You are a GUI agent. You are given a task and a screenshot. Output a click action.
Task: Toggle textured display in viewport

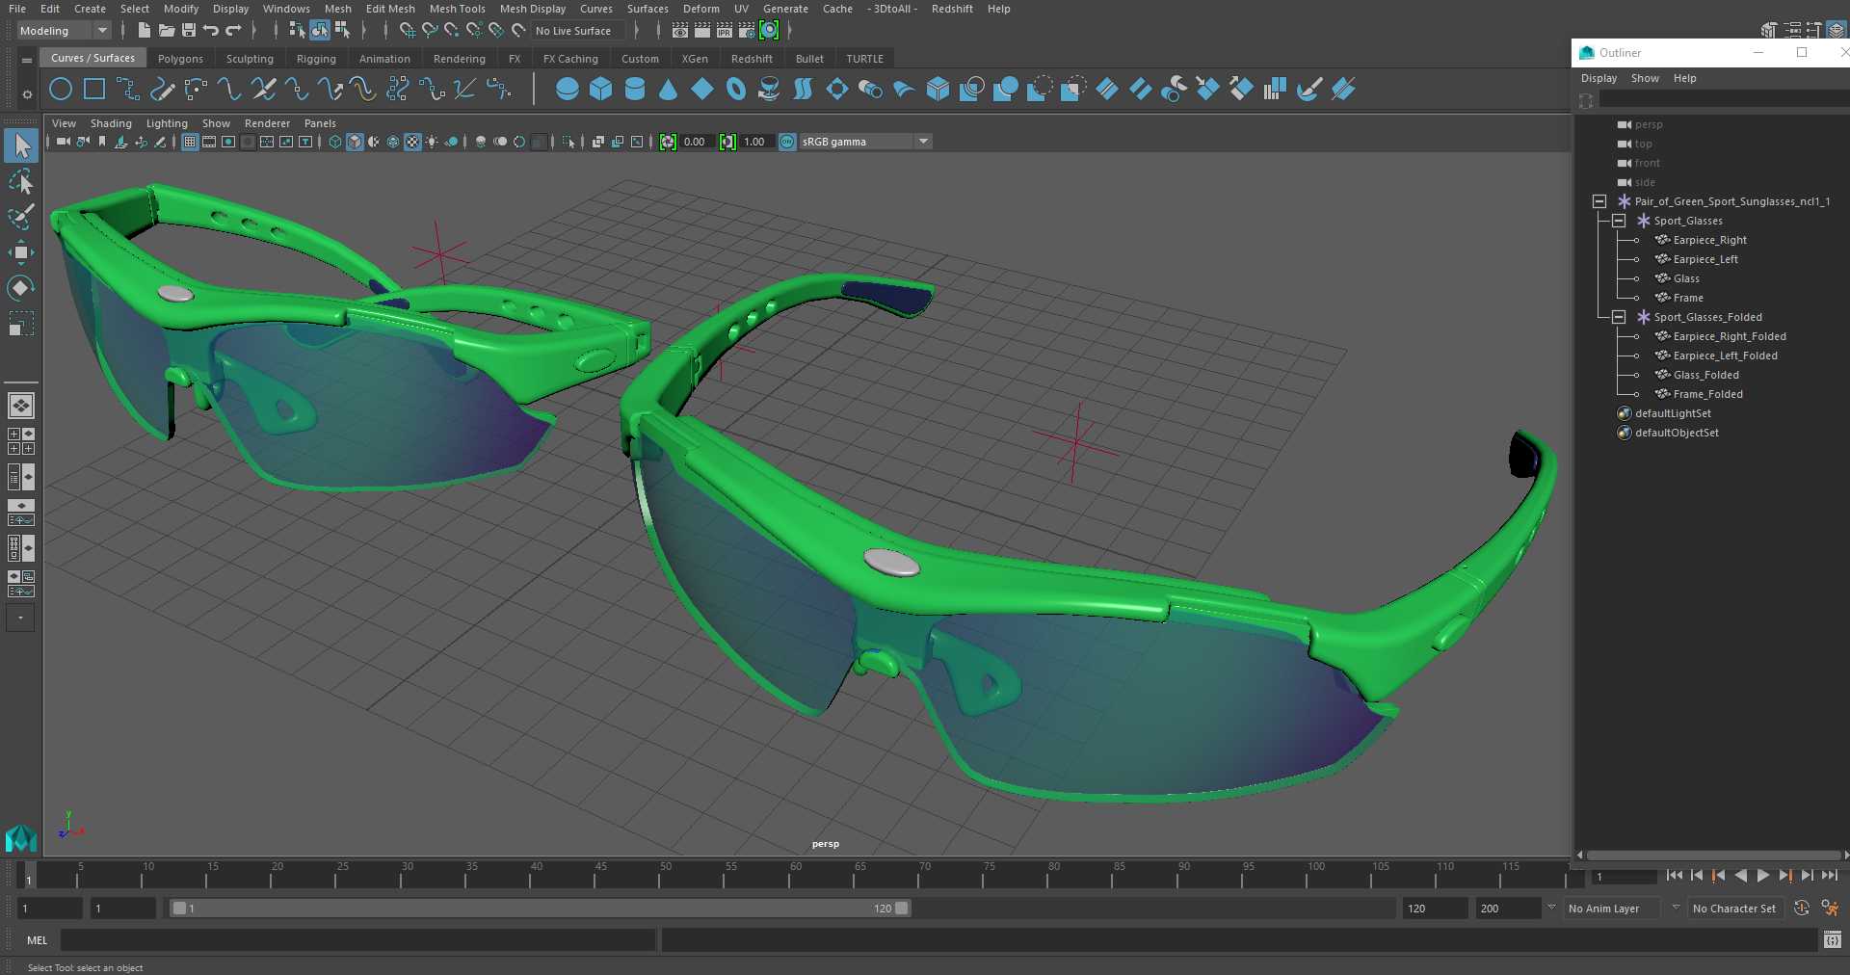pos(412,142)
